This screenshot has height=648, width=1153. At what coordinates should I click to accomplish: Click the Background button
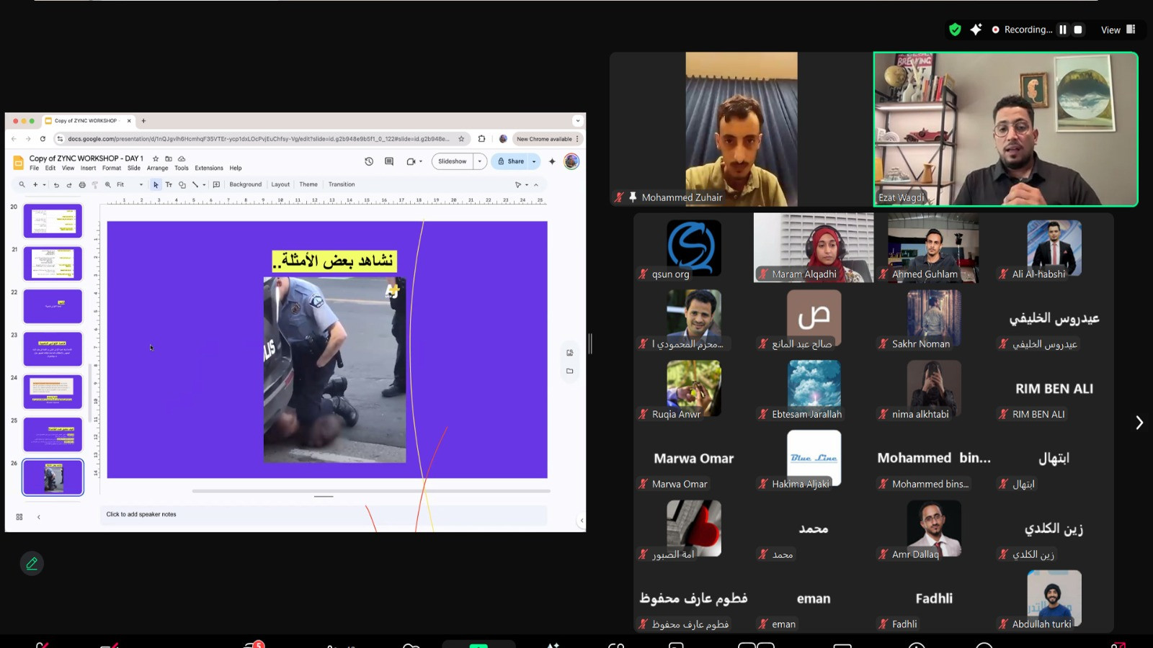pyautogui.click(x=245, y=184)
